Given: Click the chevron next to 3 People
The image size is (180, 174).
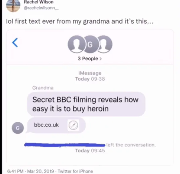Looking at the screenshot, I should coord(100,59).
